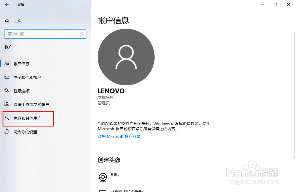This screenshot has width=295, height=192.
Task: Click the 相机 option under 创建头像
Action: pos(115,175)
